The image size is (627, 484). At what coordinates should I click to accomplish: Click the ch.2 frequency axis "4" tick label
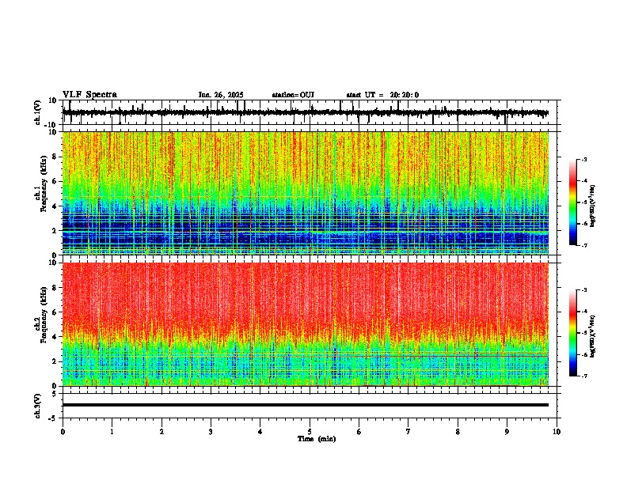pos(55,337)
